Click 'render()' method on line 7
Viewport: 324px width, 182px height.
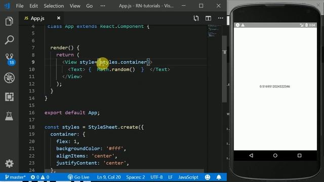coord(62,48)
